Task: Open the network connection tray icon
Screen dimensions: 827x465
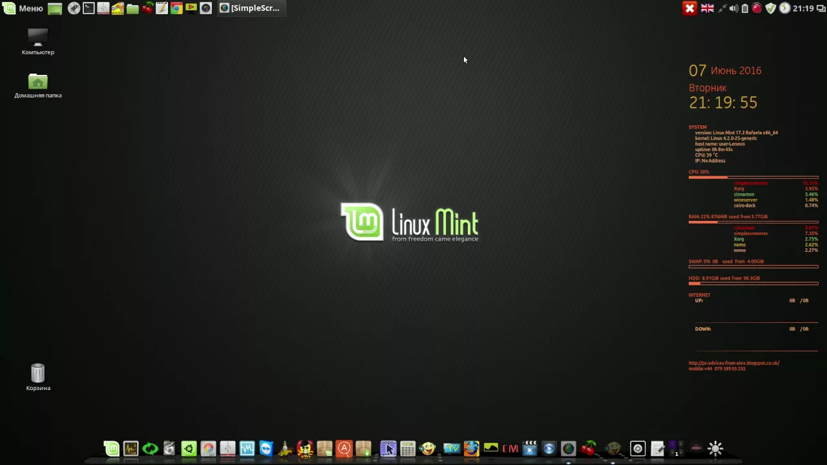Action: [x=722, y=8]
